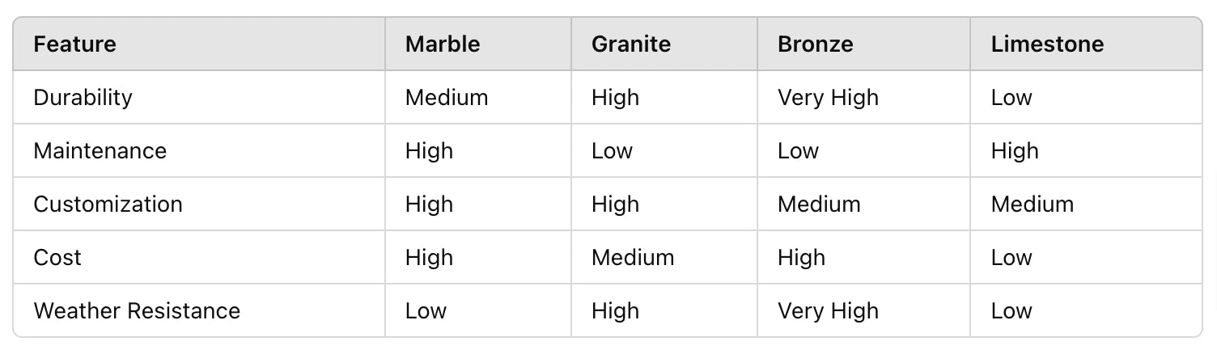Select the Weather Resistance row label

coord(137,311)
